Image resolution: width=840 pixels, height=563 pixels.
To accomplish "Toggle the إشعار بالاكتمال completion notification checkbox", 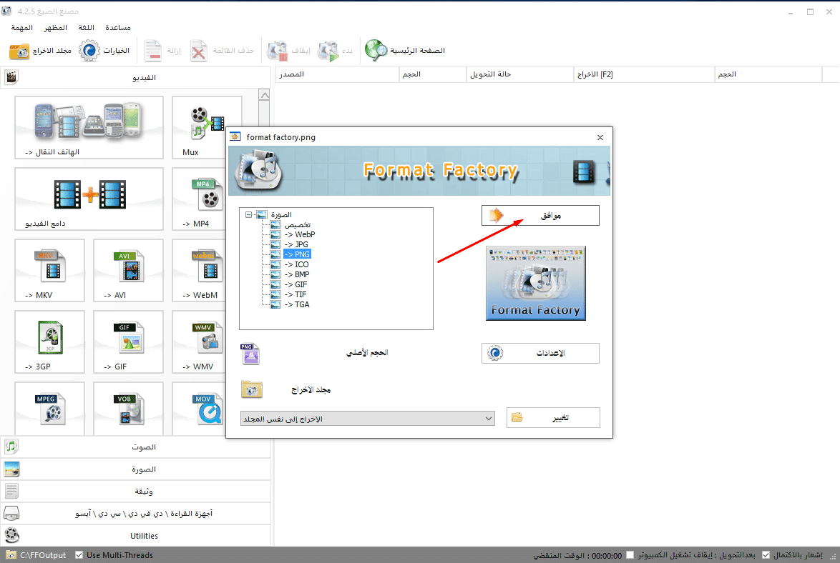I will click(766, 555).
